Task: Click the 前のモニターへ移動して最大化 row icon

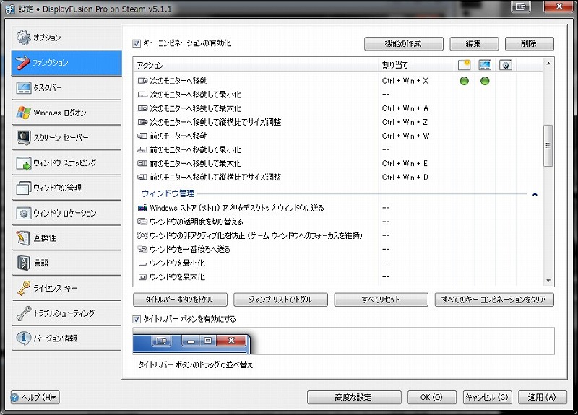Action: pyautogui.click(x=142, y=163)
